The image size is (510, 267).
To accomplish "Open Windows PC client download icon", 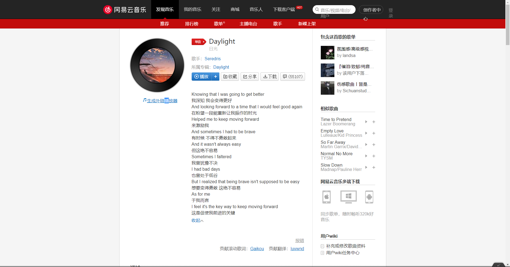I will click(349, 197).
